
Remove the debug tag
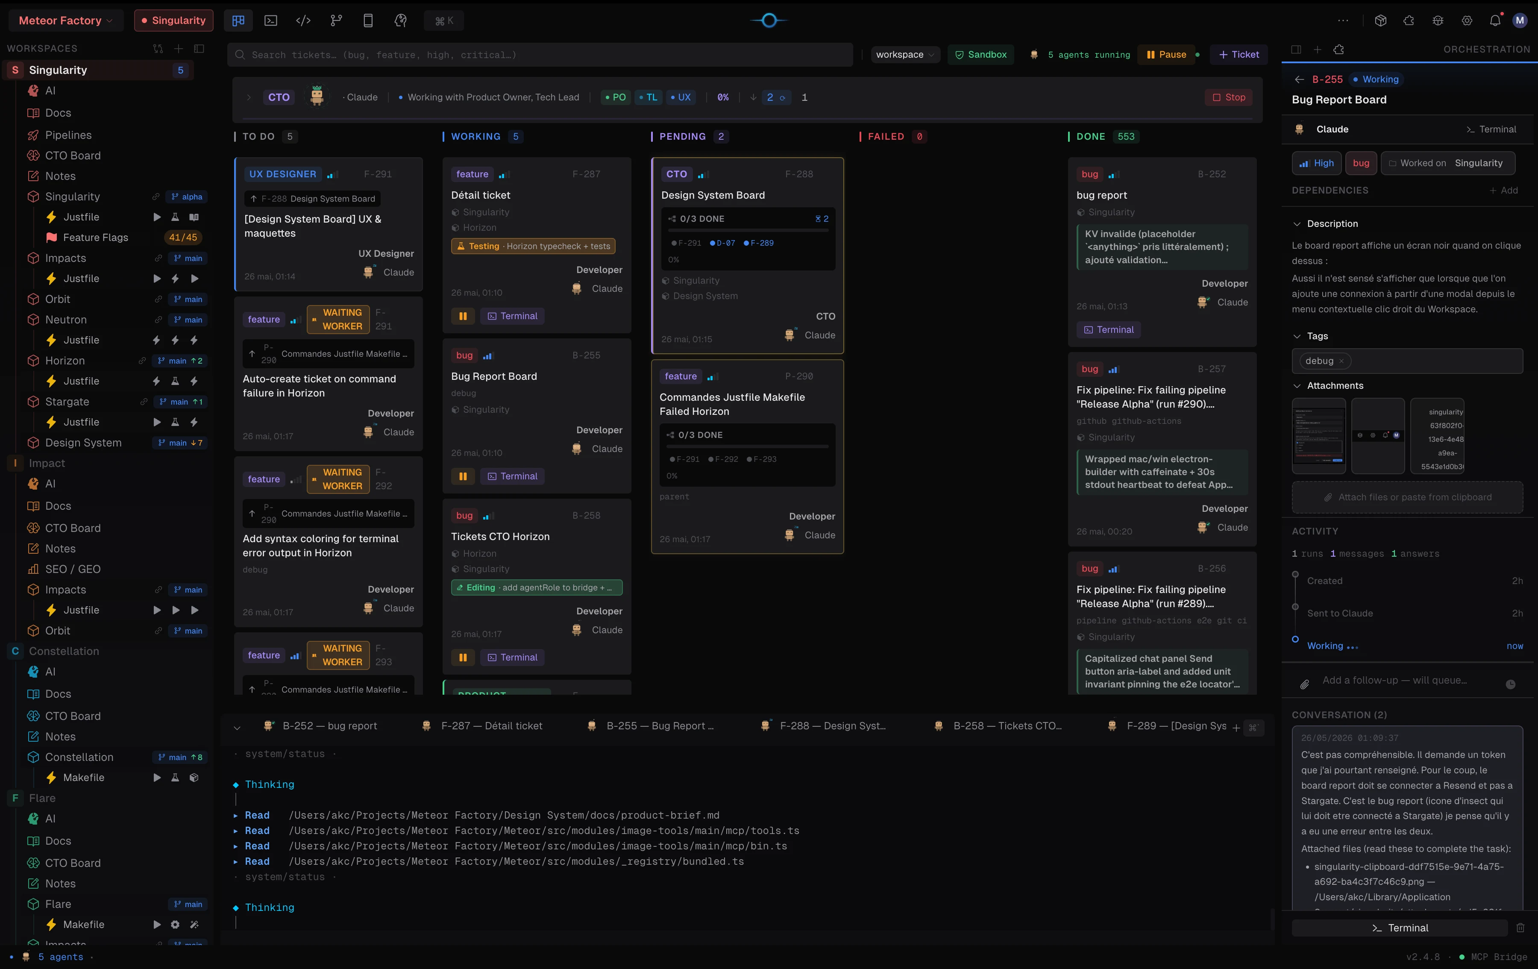point(1341,361)
